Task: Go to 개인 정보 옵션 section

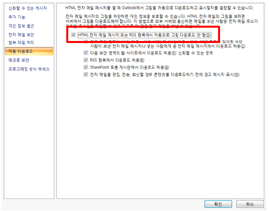Action: 21,26
